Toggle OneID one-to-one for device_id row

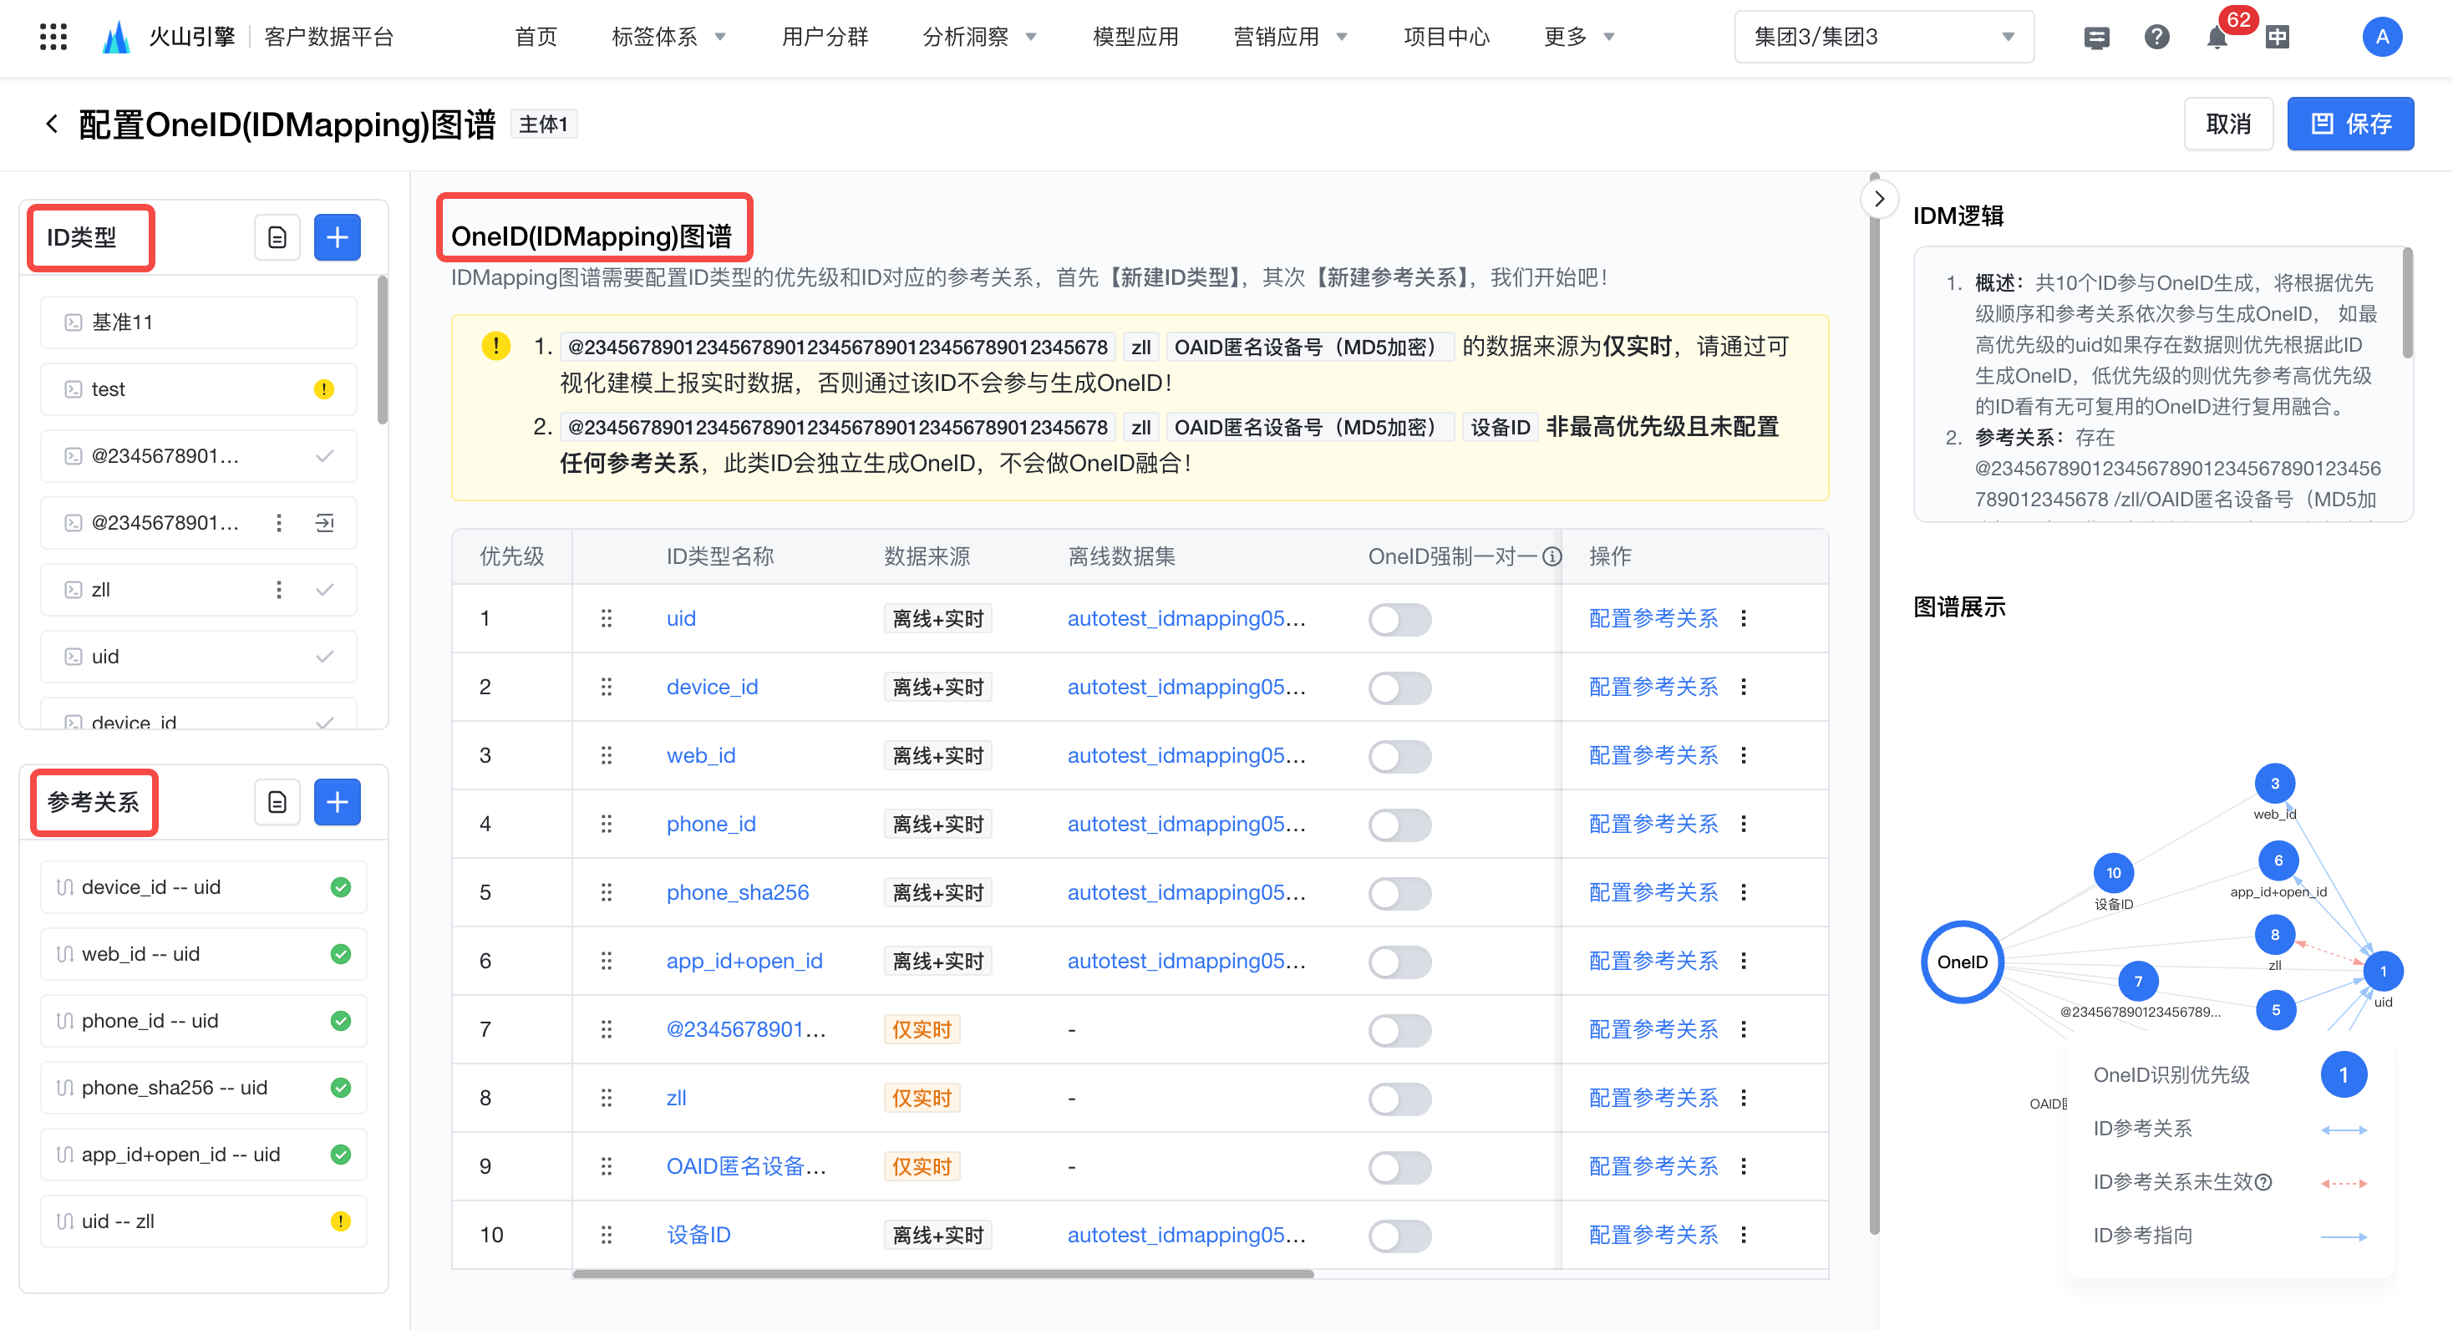tap(1399, 688)
